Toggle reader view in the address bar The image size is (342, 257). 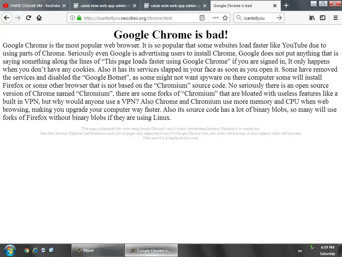[202, 18]
